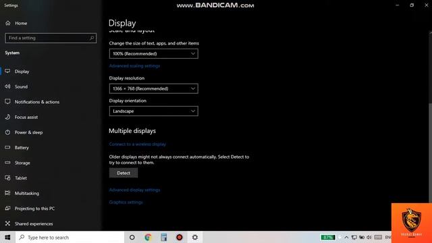Click the Detect button
432x243 pixels.
coord(124,173)
